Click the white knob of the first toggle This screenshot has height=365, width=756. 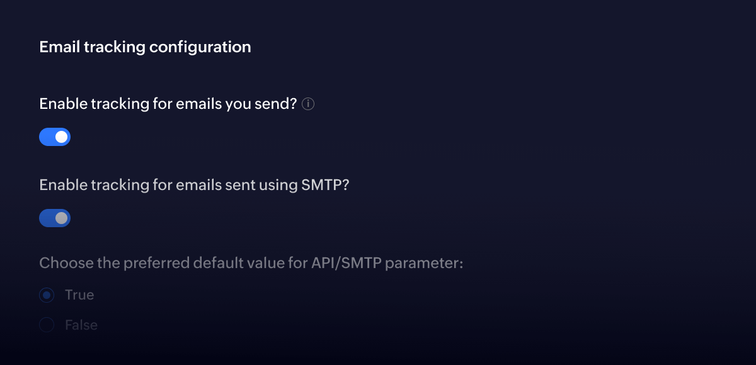coord(61,137)
